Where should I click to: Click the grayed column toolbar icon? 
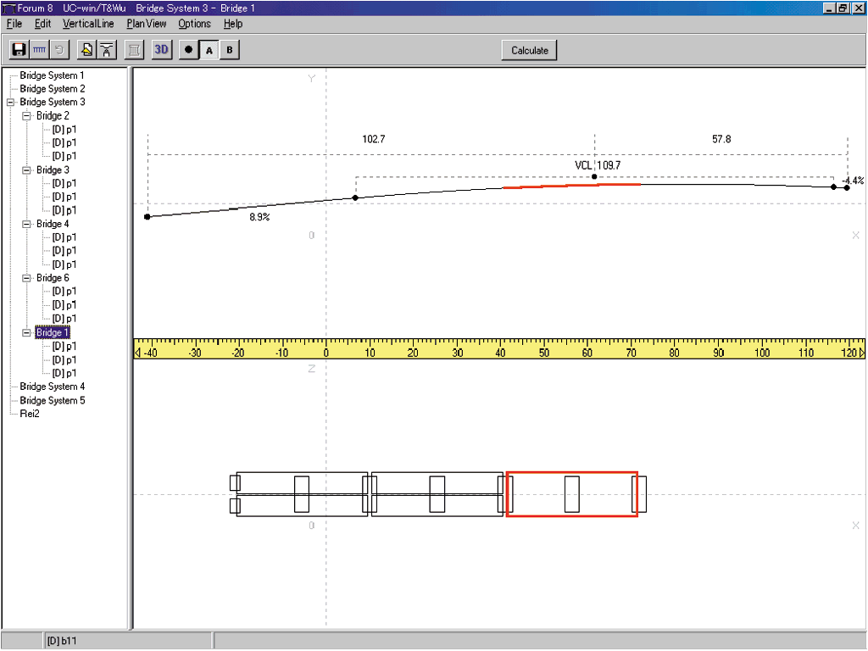(x=134, y=50)
